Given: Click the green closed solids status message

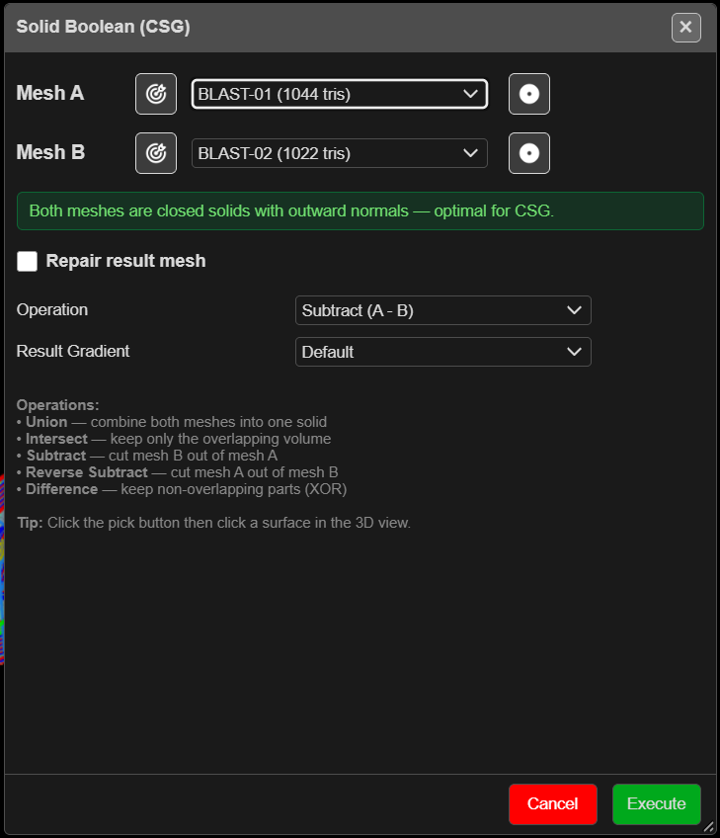Looking at the screenshot, I should [x=360, y=211].
